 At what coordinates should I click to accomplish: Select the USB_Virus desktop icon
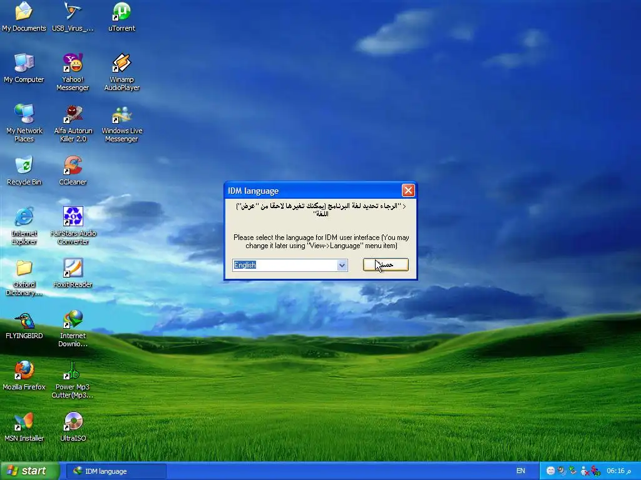(73, 17)
